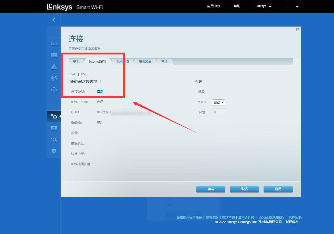Open the Troubleshooting first-aid kit icon
This screenshot has width=334, height=234.
tap(54, 128)
